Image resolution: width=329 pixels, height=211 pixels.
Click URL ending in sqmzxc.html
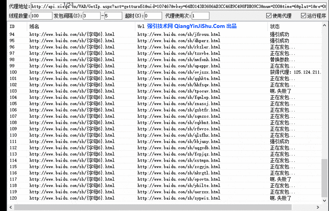(179, 116)
